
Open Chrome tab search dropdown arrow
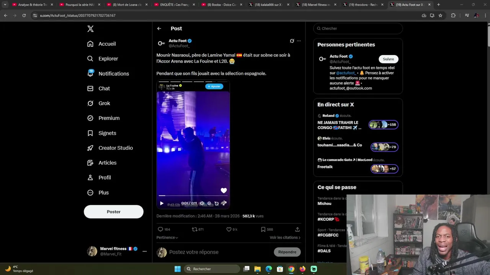click(5, 5)
